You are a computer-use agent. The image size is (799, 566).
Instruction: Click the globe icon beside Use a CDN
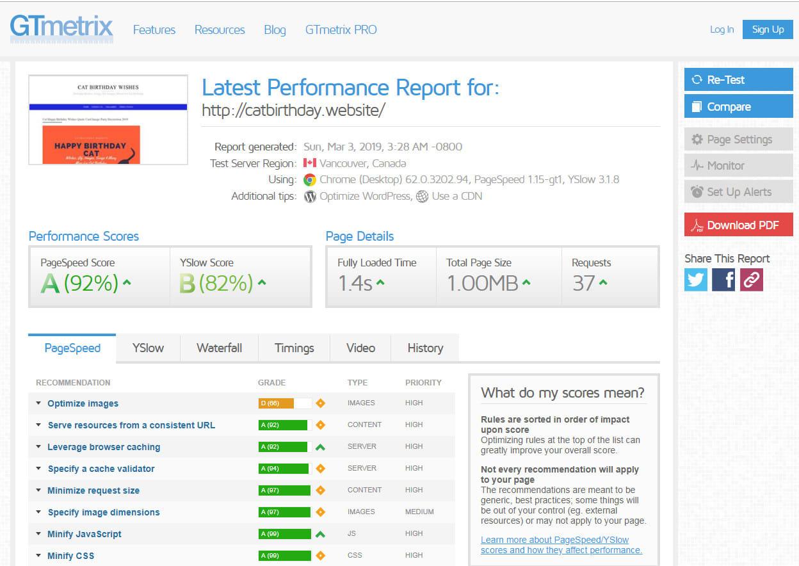tap(421, 197)
